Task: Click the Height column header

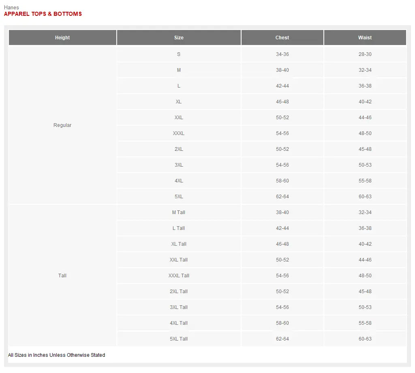Action: click(x=62, y=38)
